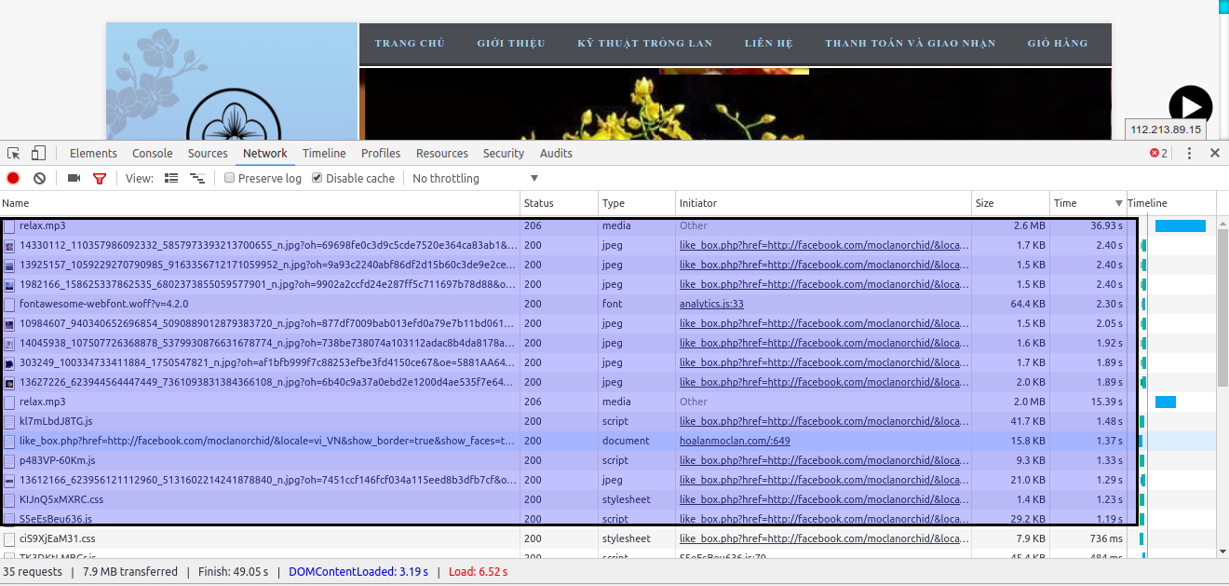
Task: Sort by the Size column header
Action: click(x=1010, y=203)
